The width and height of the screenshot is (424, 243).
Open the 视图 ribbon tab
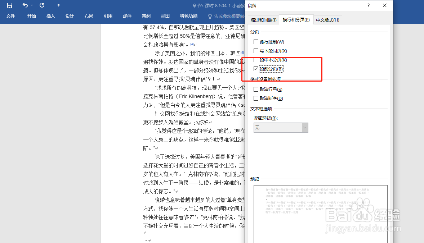[165, 16]
